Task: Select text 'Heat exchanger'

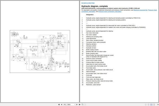Action: (91, 72)
